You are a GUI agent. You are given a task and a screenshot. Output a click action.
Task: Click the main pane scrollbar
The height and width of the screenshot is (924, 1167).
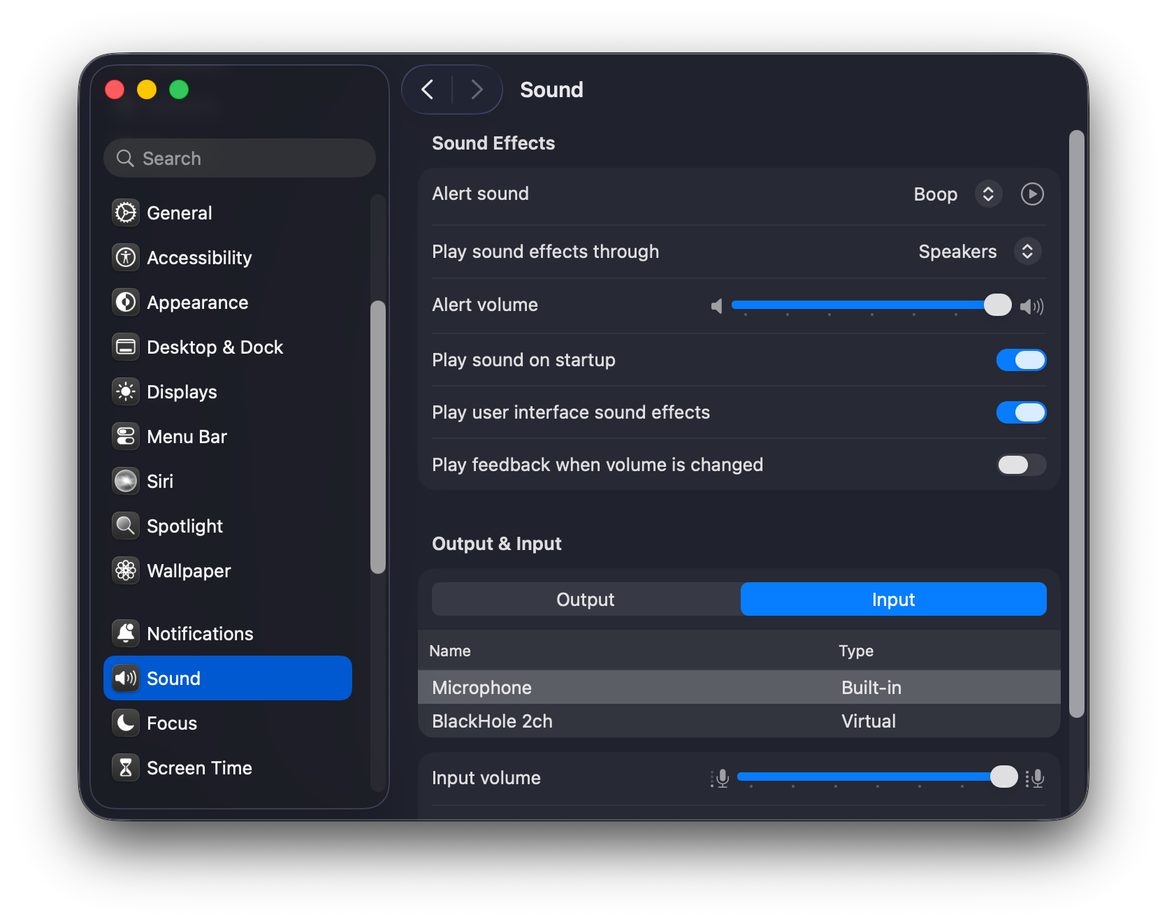1077,424
